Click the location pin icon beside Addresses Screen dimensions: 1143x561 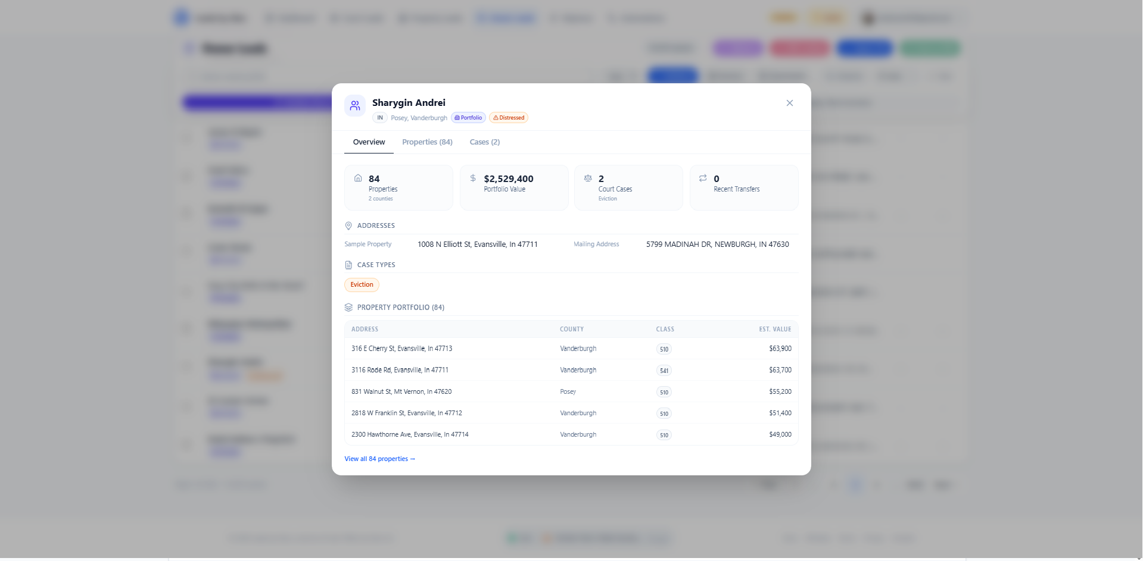click(x=348, y=225)
